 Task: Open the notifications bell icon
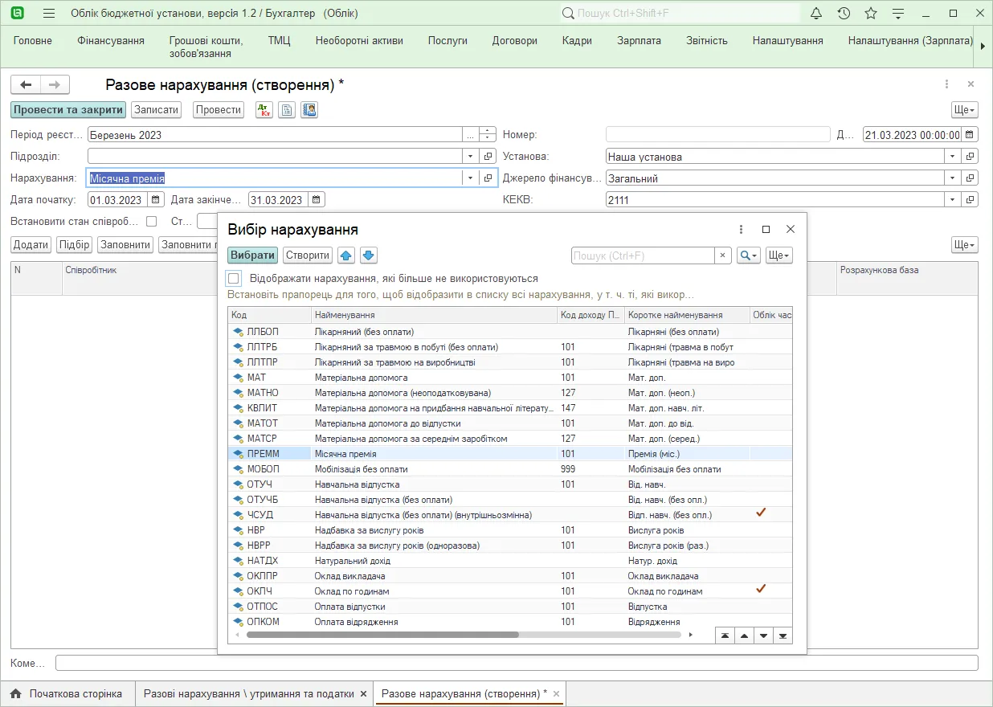click(816, 14)
